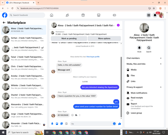The height and width of the screenshot is (135, 168).
Task: Click chat header title Alexa
Action: pyautogui.click(x=86, y=25)
